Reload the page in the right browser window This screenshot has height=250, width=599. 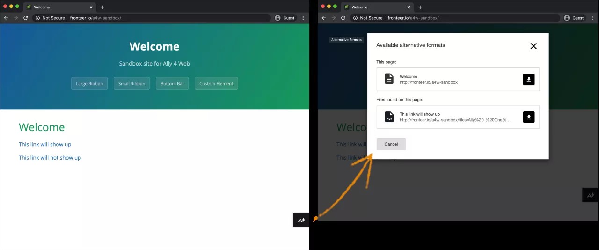click(343, 18)
